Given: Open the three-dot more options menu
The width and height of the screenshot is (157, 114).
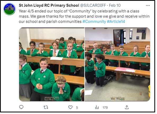Looking at the screenshot, I should (x=148, y=6).
